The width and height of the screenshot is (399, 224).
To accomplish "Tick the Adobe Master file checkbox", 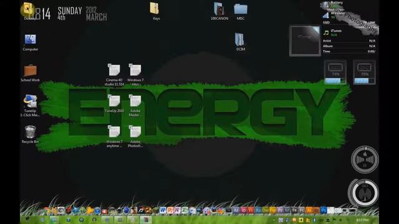I will (130, 96).
